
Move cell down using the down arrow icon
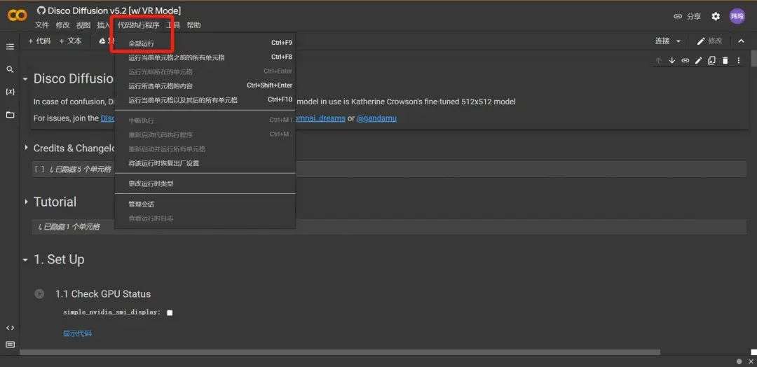point(671,60)
